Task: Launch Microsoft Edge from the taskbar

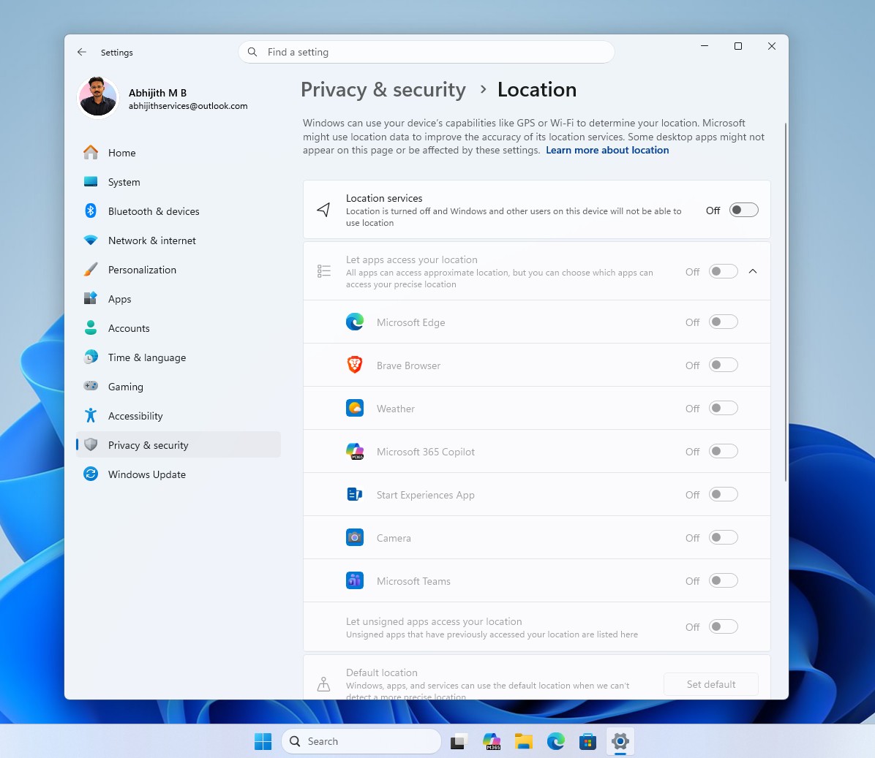Action: (556, 742)
